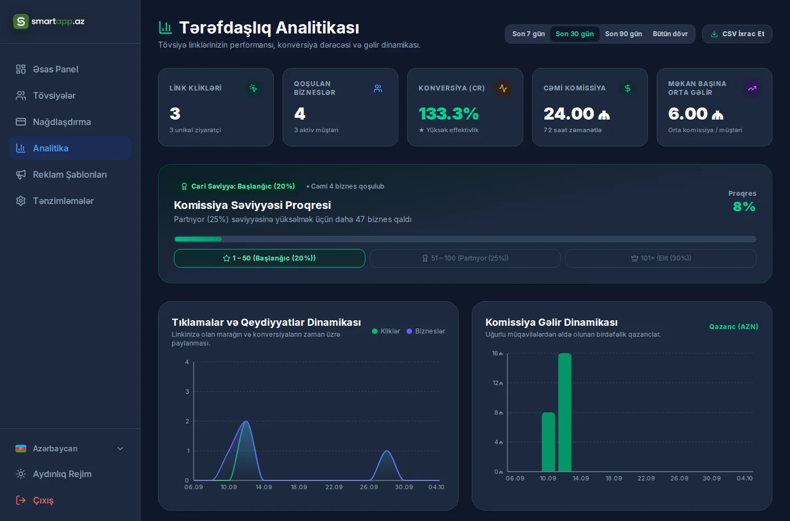Click the Qoşulan Bizneslər users icon
The height and width of the screenshot is (521, 790).
coord(378,88)
